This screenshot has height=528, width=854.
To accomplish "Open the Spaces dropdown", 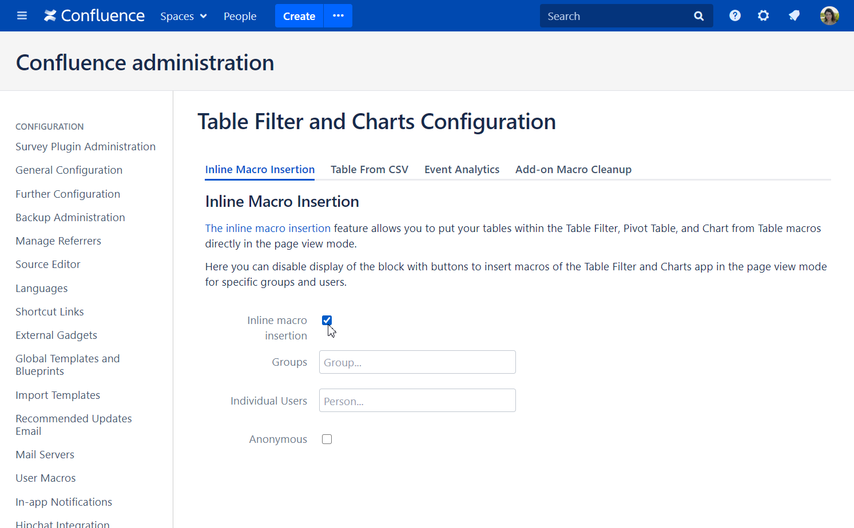I will pos(183,16).
